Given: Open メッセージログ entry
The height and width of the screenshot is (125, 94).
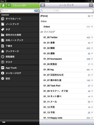Looking at the screenshot, I should tap(20, 73).
